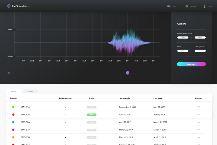Open actions menu for EMP-2 3B

[x=198, y=137]
